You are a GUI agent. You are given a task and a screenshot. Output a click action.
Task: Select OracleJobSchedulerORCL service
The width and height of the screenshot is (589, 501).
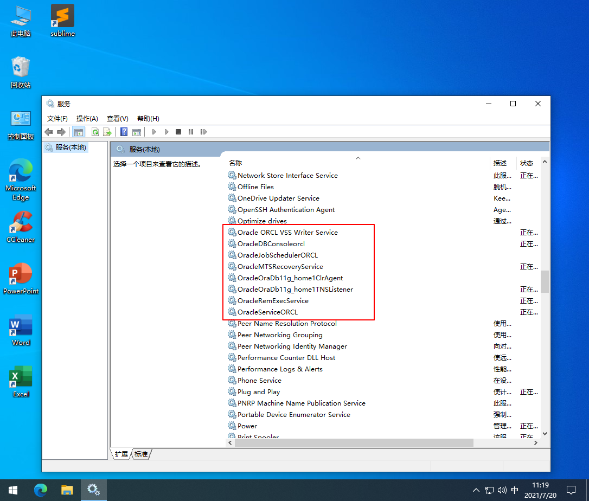(278, 255)
